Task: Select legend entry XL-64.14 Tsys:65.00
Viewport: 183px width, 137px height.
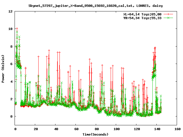Action: pyautogui.click(x=142, y=14)
